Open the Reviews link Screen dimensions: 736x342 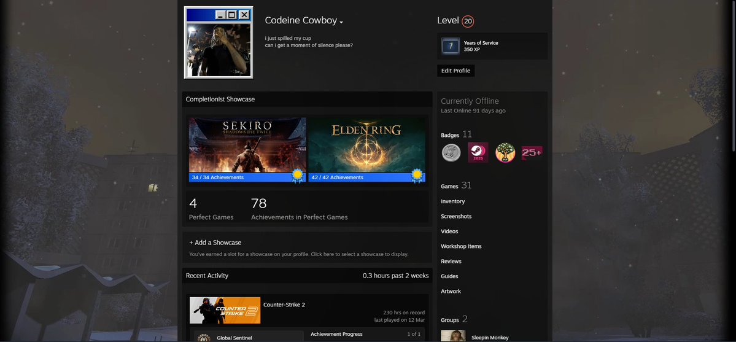coord(451,262)
